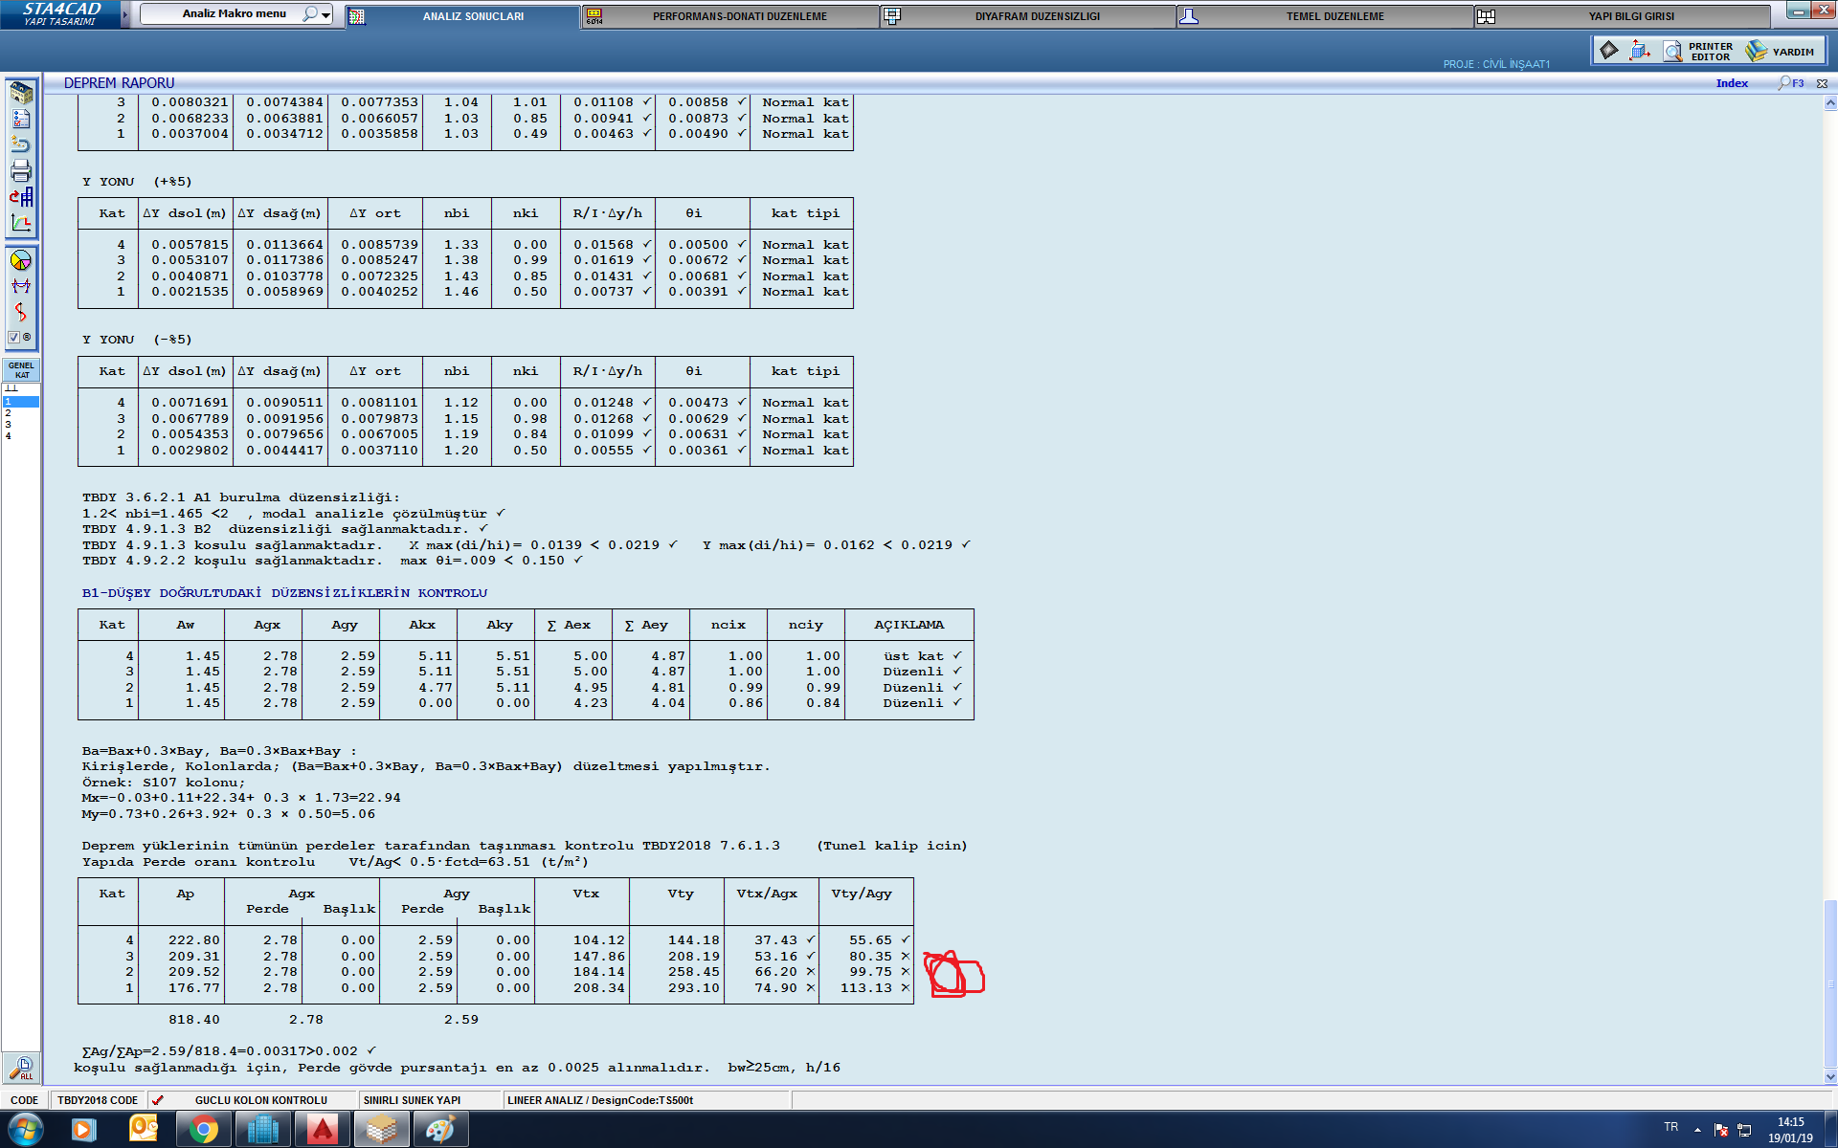Show hidden icons in system tray
This screenshot has height=1148, width=1838.
coord(1697,1129)
